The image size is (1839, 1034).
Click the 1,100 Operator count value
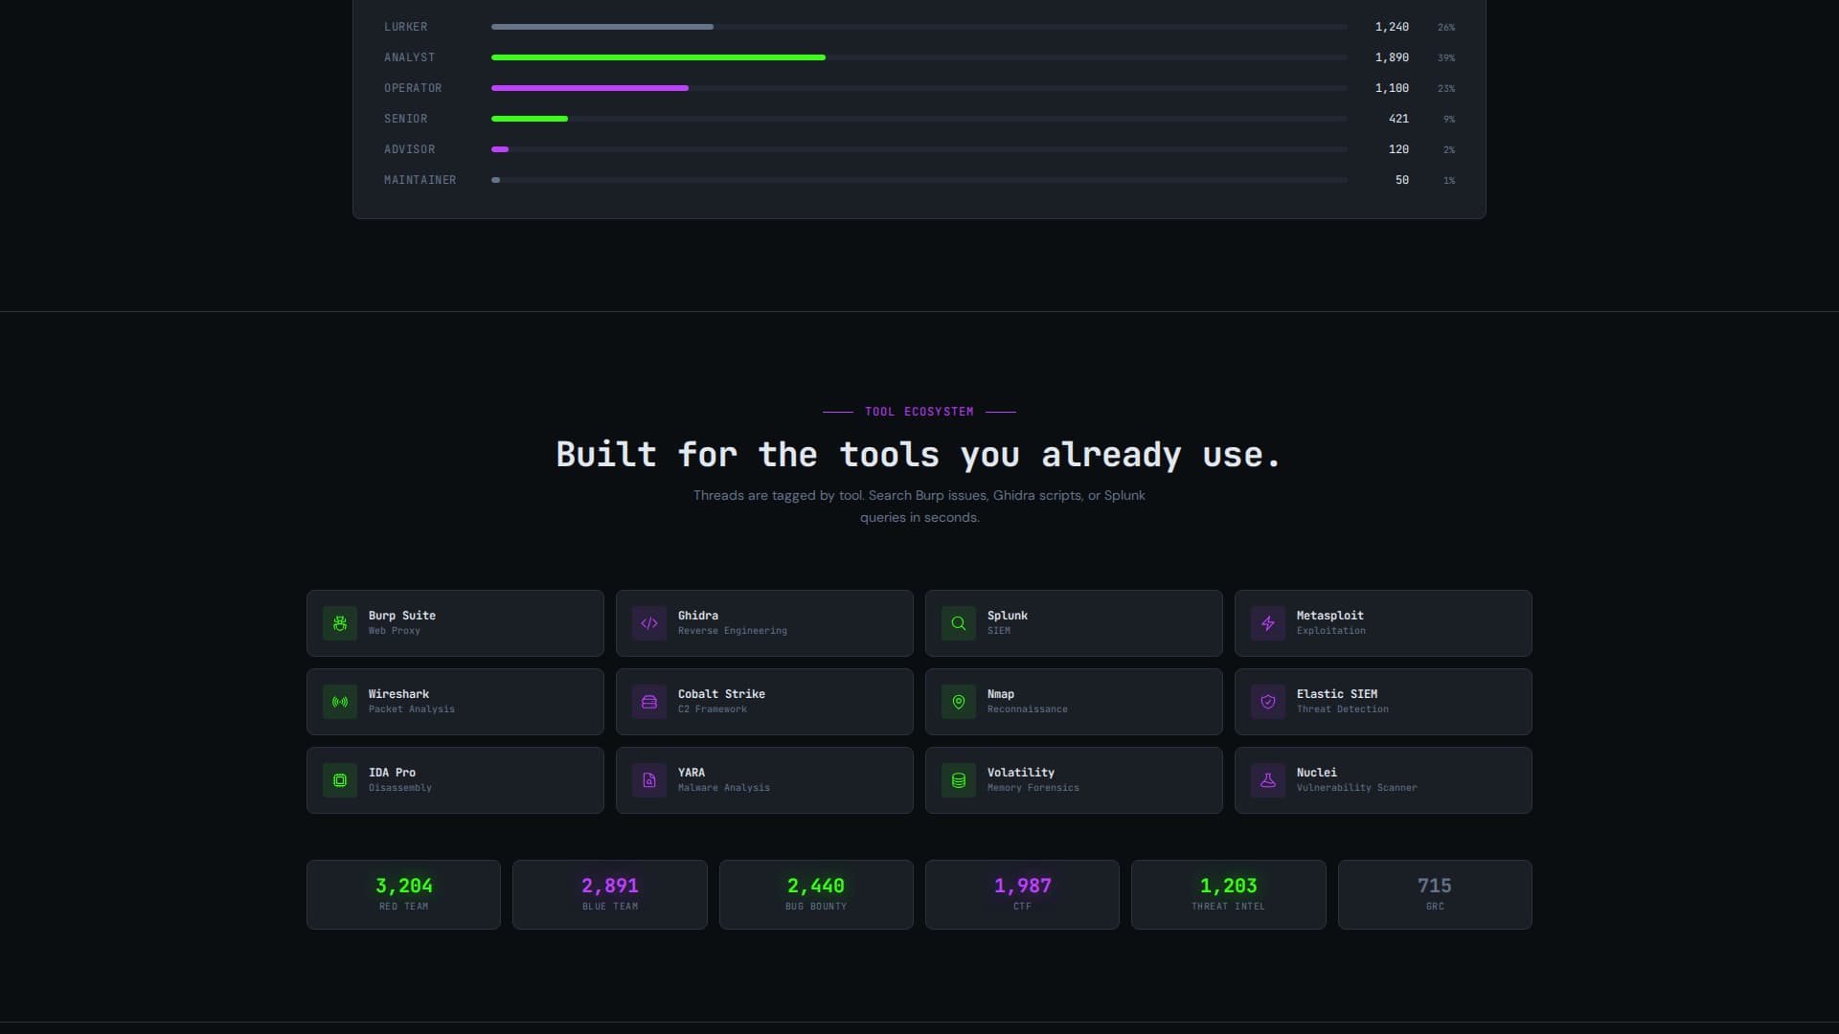pos(1392,88)
